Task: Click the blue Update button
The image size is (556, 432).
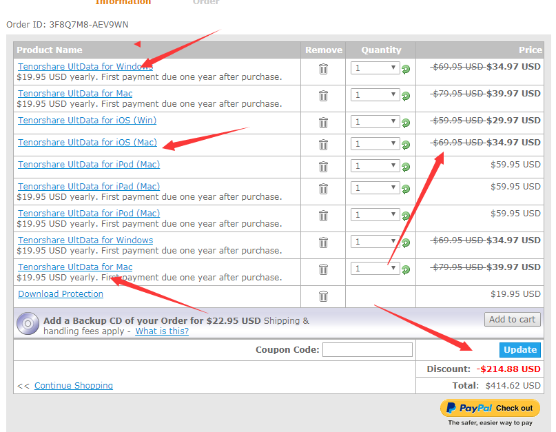Action: tap(520, 350)
